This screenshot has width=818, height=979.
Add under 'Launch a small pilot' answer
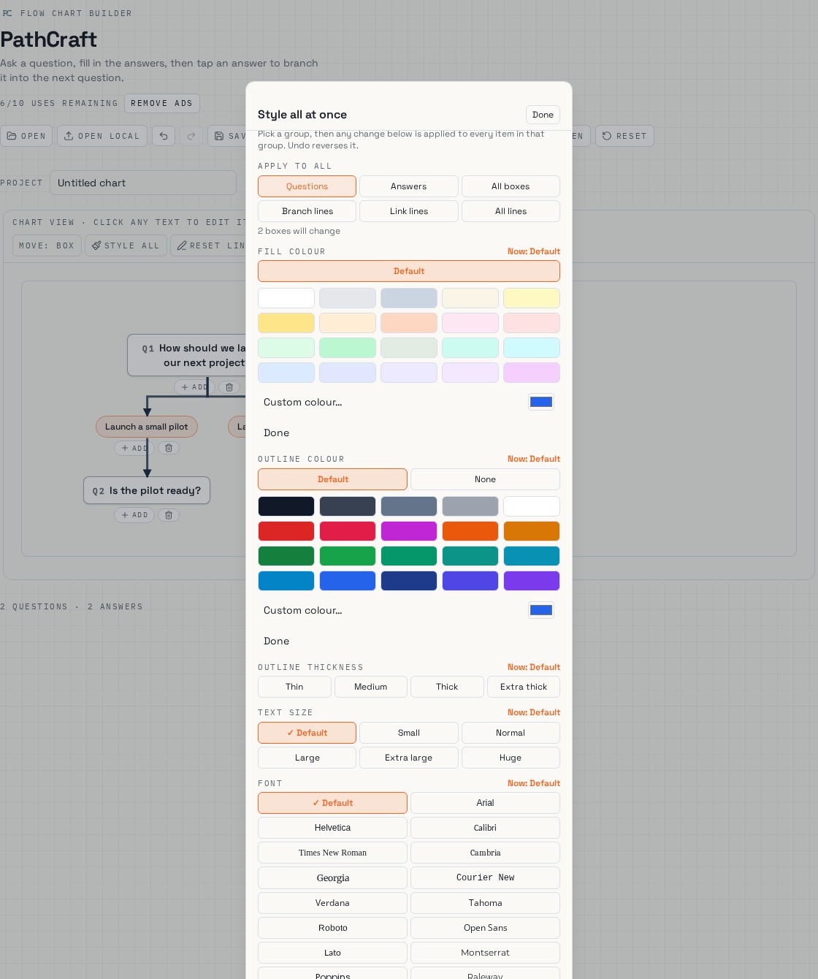pyautogui.click(x=134, y=448)
